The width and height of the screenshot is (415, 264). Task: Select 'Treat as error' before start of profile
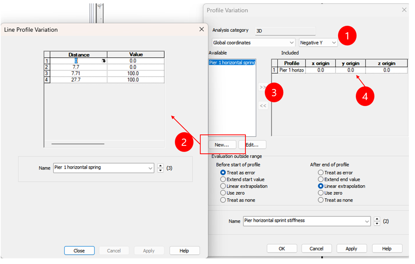[223, 173]
